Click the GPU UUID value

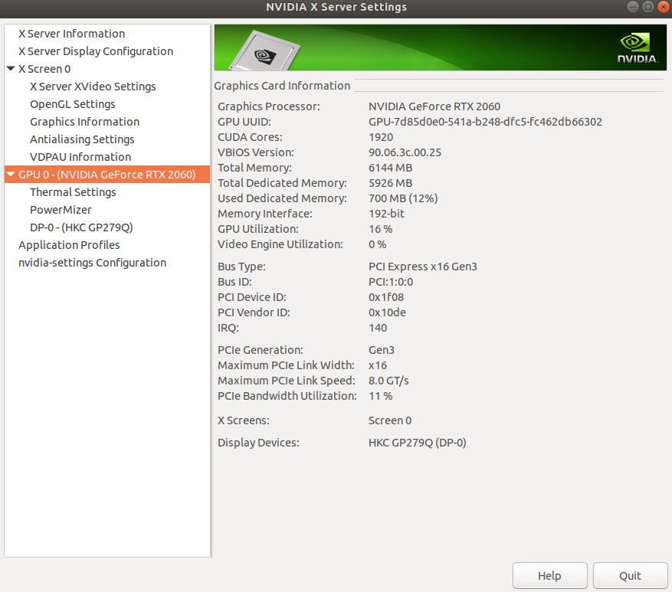click(485, 122)
